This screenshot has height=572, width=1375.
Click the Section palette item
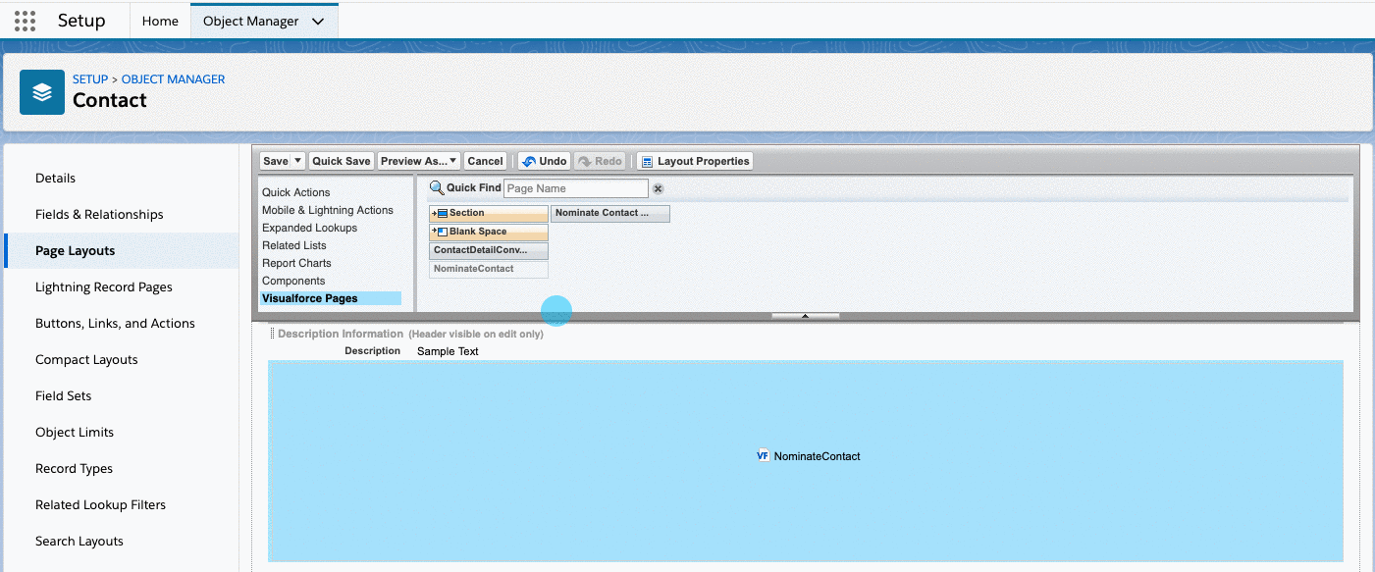point(489,213)
